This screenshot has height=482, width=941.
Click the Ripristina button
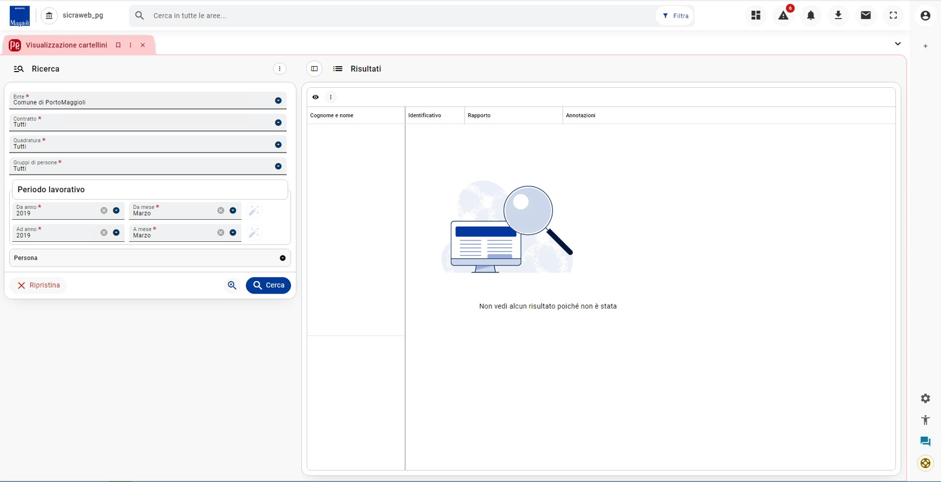(38, 285)
